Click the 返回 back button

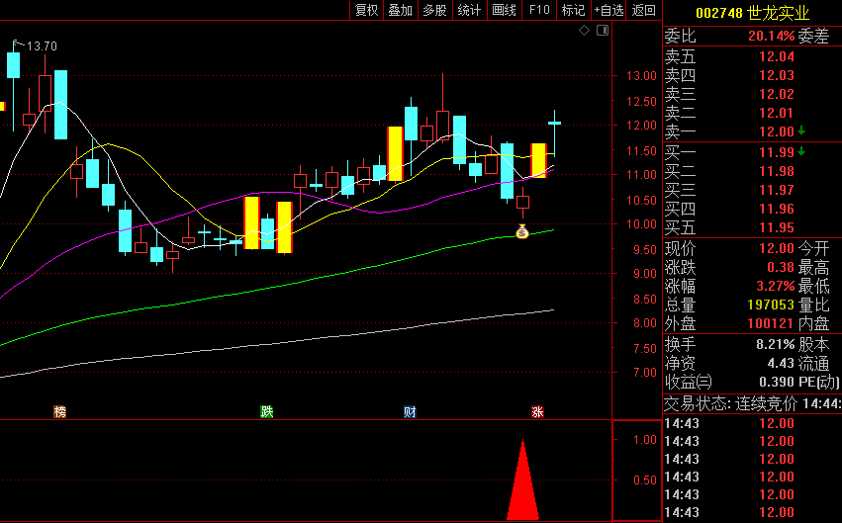tap(644, 10)
